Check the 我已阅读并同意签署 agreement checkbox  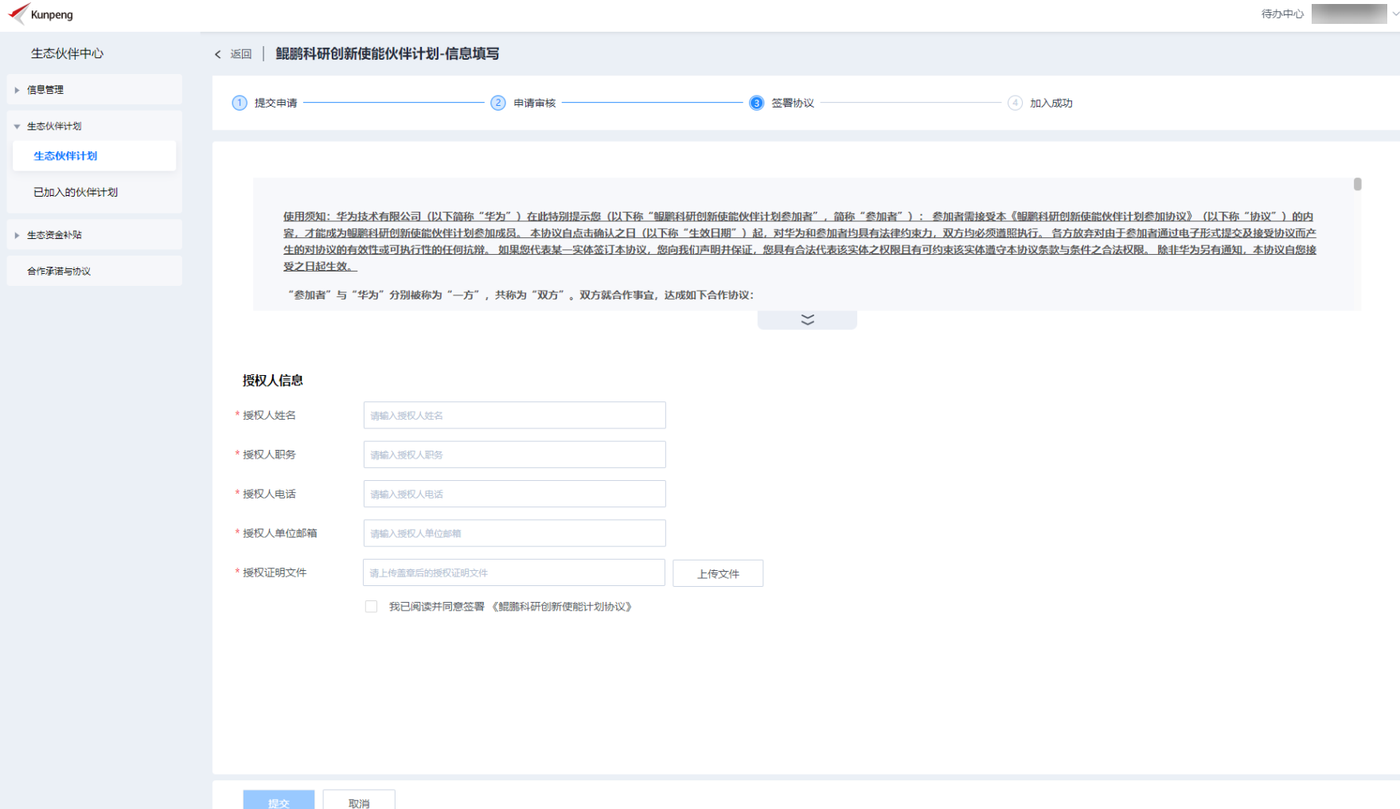[x=371, y=607]
